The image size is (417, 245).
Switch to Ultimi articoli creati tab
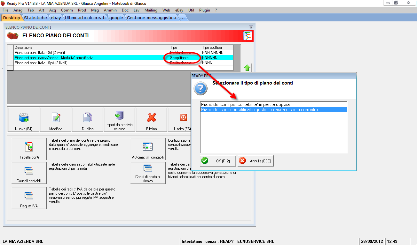click(x=85, y=18)
